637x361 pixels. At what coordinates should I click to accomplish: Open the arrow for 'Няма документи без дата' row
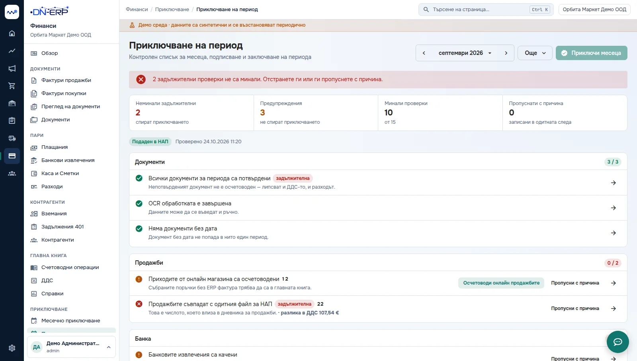tap(613, 233)
